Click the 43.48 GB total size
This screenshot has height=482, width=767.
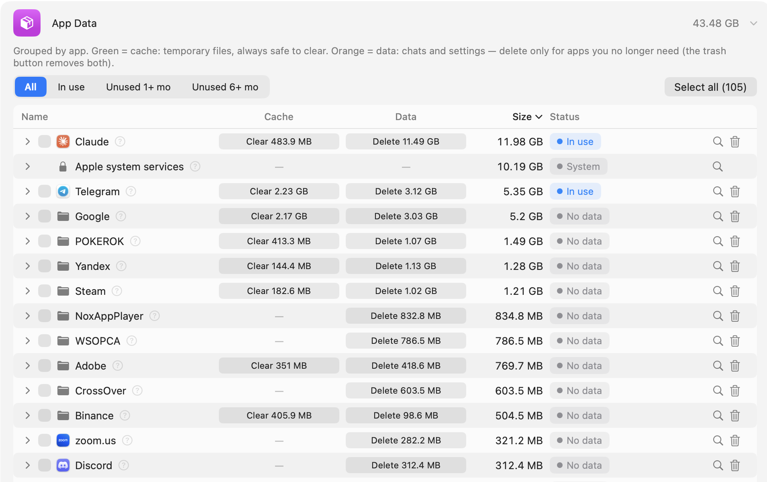pos(716,23)
